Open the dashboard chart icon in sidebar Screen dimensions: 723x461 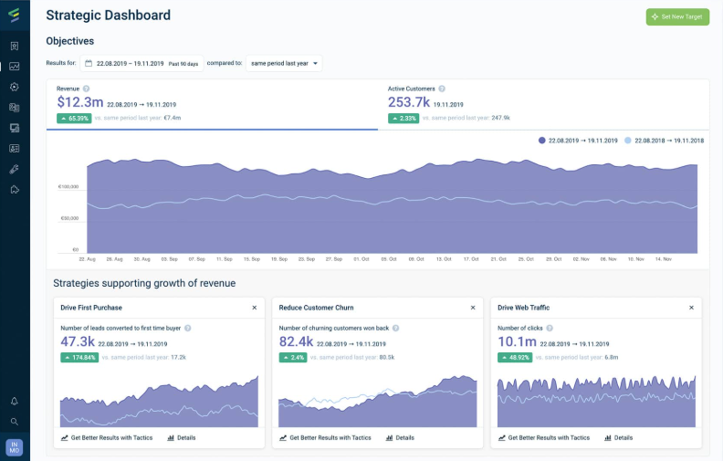click(15, 67)
